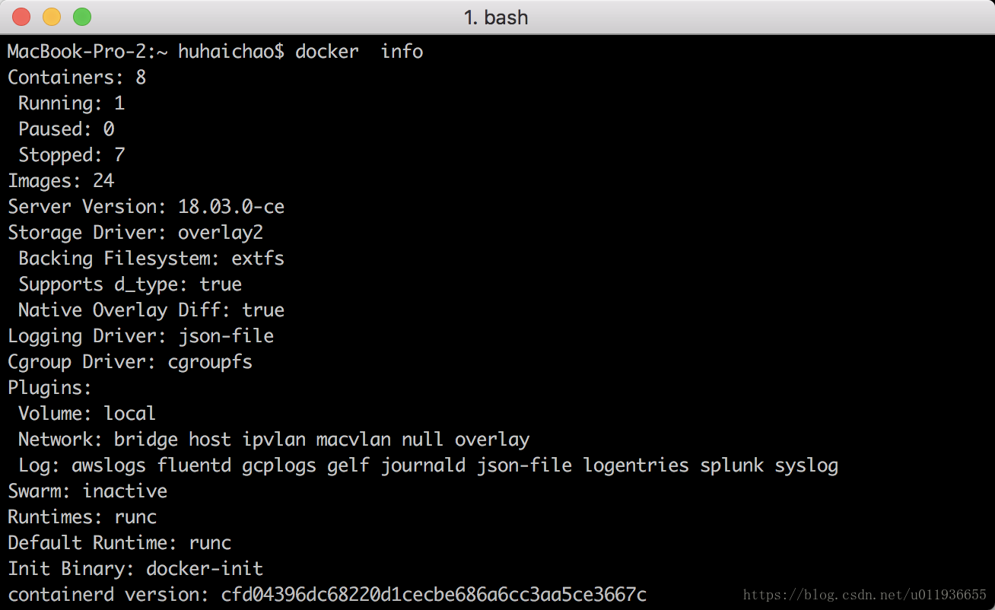The width and height of the screenshot is (995, 610).
Task: Click the 'docker-init' Init Binary value
Action: [x=205, y=569]
